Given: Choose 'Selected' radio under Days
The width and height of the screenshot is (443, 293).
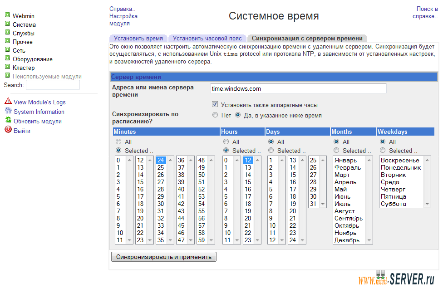Looking at the screenshot, I should pos(271,150).
